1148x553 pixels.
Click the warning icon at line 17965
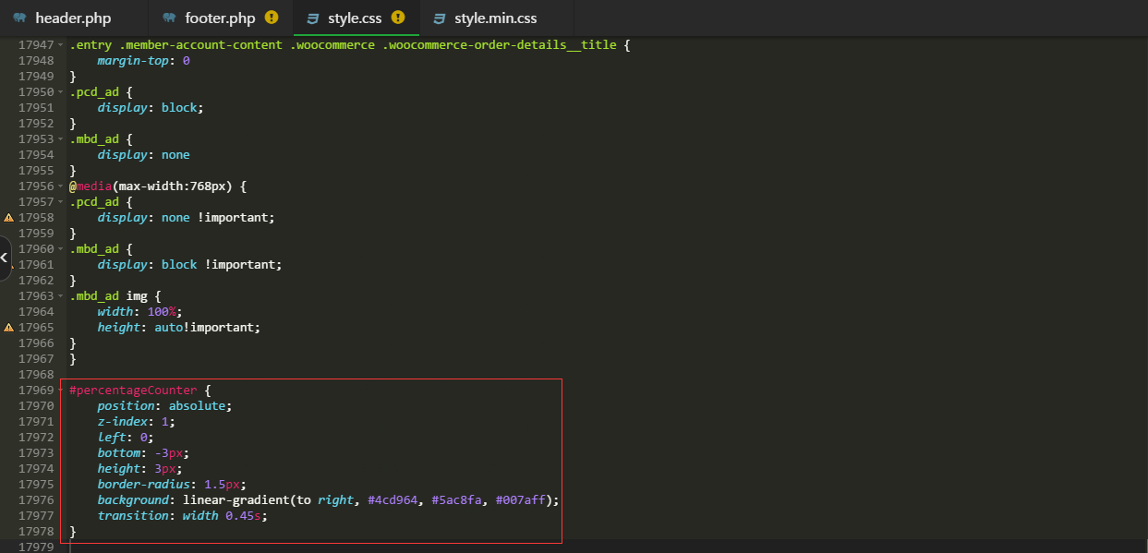pyautogui.click(x=8, y=328)
